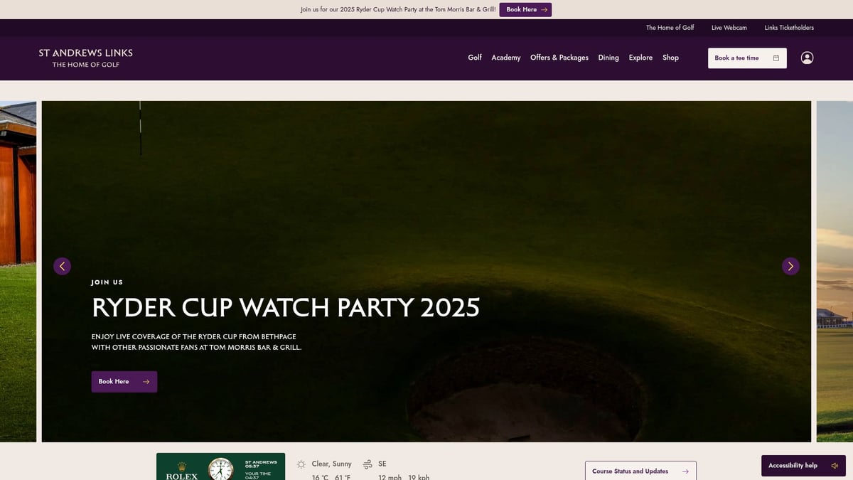Image resolution: width=853 pixels, height=480 pixels.
Task: Click the arrow icon on Course Status button
Action: click(685, 471)
